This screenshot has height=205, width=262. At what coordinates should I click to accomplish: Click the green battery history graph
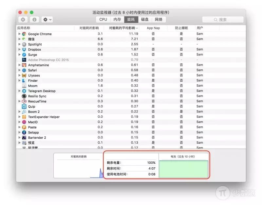pyautogui.click(x=183, y=169)
